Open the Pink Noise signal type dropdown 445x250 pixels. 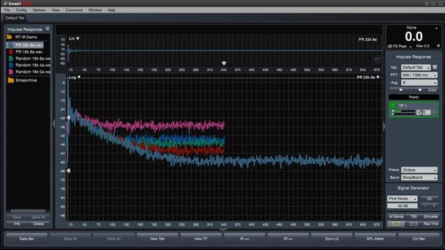click(402, 199)
